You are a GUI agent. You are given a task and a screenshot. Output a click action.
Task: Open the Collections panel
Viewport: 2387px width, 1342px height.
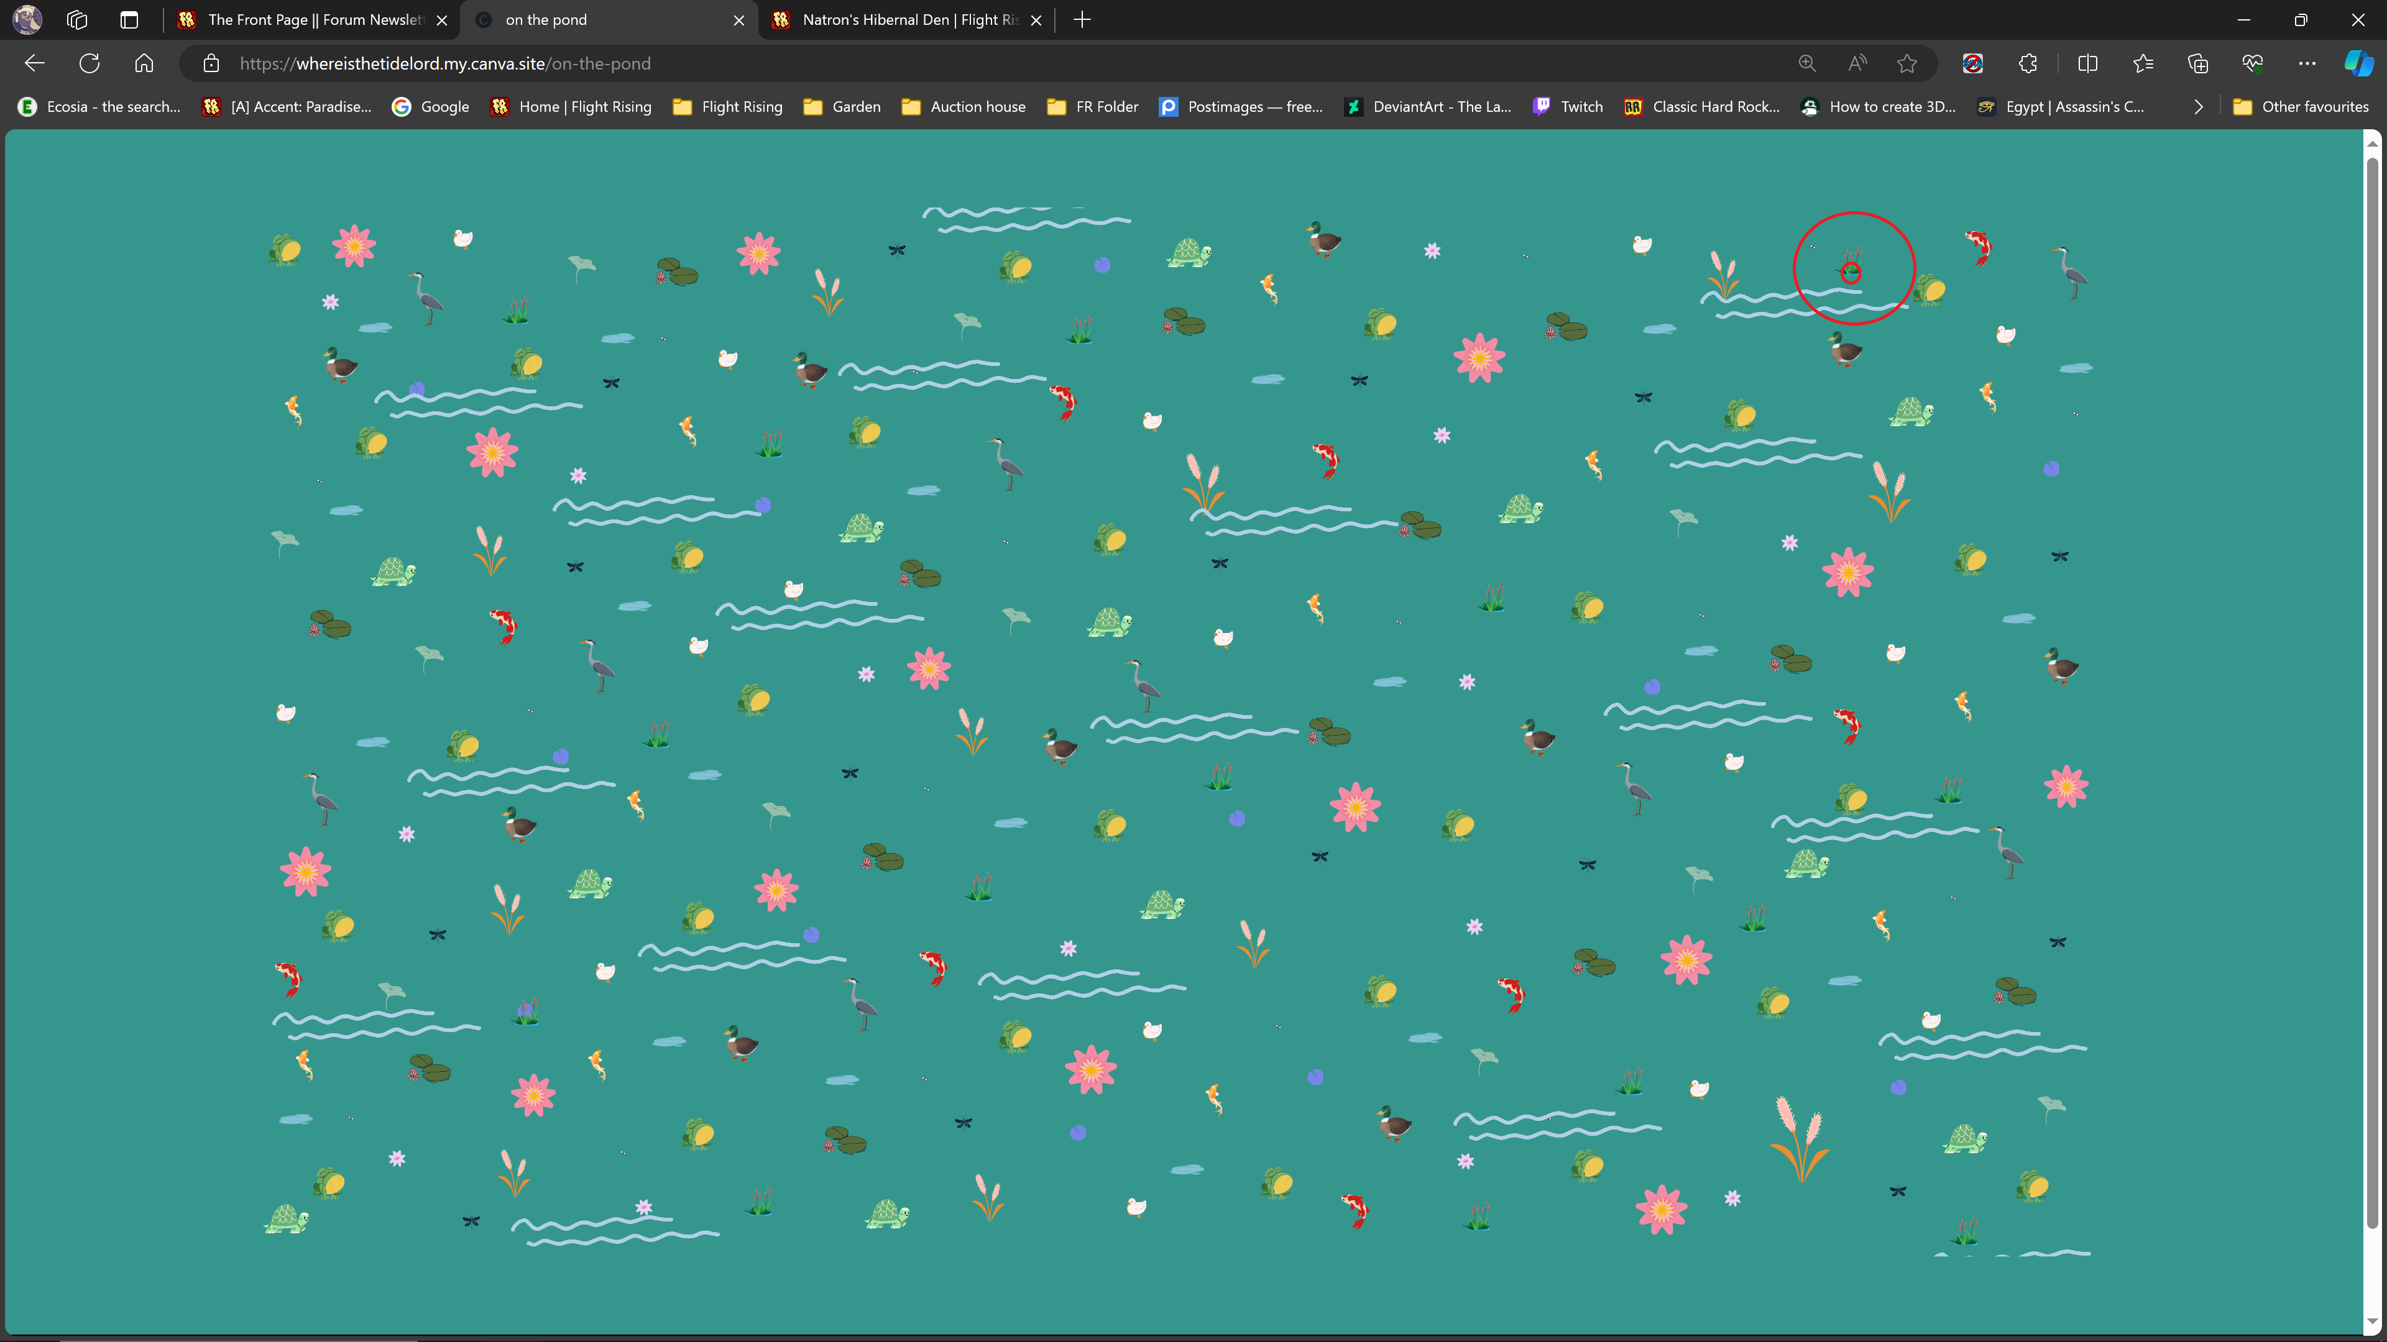pyautogui.click(x=2198, y=63)
